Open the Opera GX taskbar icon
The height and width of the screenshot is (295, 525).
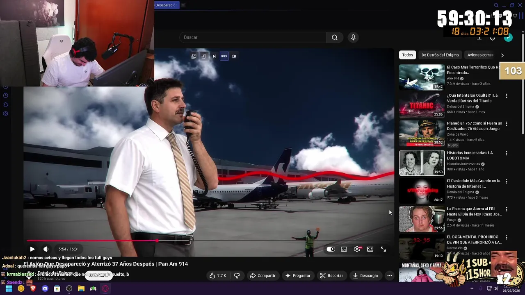[x=105, y=288]
